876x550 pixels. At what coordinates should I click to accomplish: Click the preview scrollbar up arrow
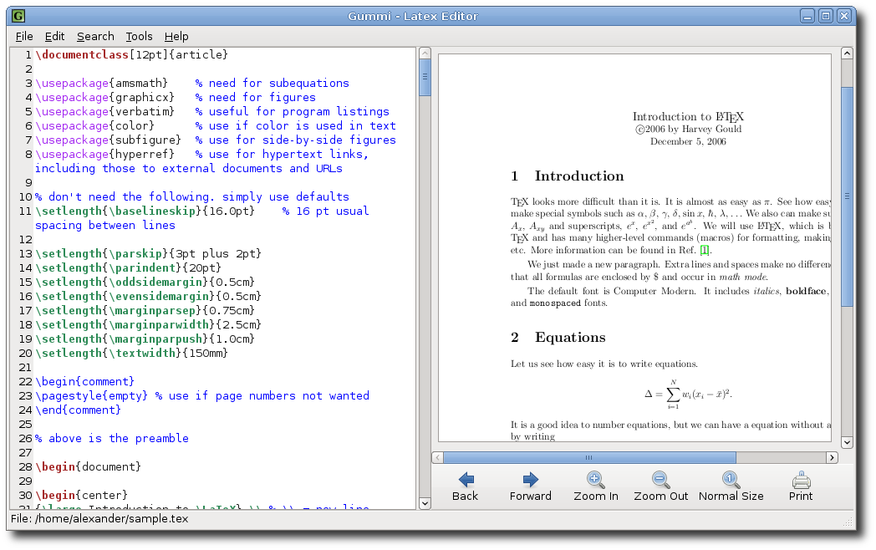(847, 53)
